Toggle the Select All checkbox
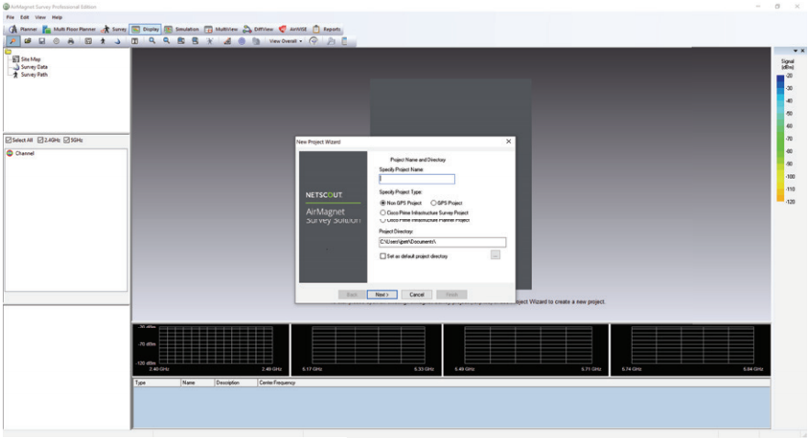 [19, 140]
